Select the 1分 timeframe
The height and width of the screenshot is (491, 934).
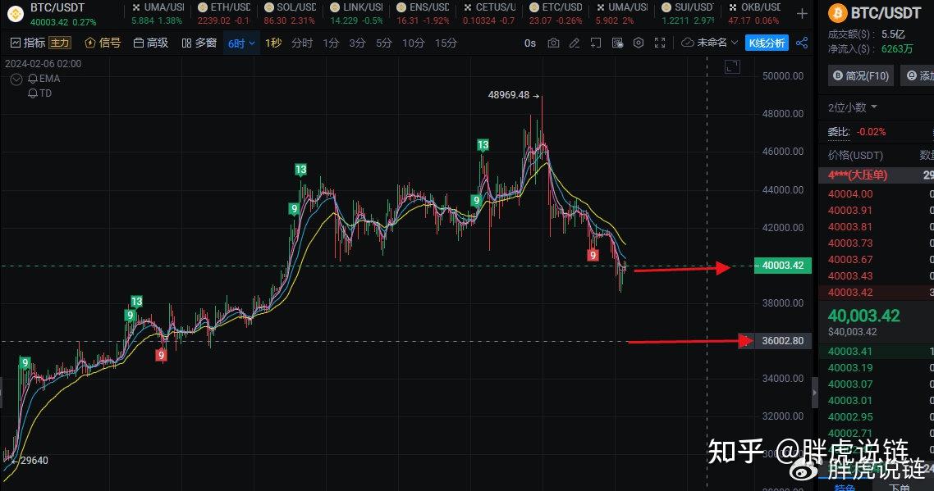point(331,43)
